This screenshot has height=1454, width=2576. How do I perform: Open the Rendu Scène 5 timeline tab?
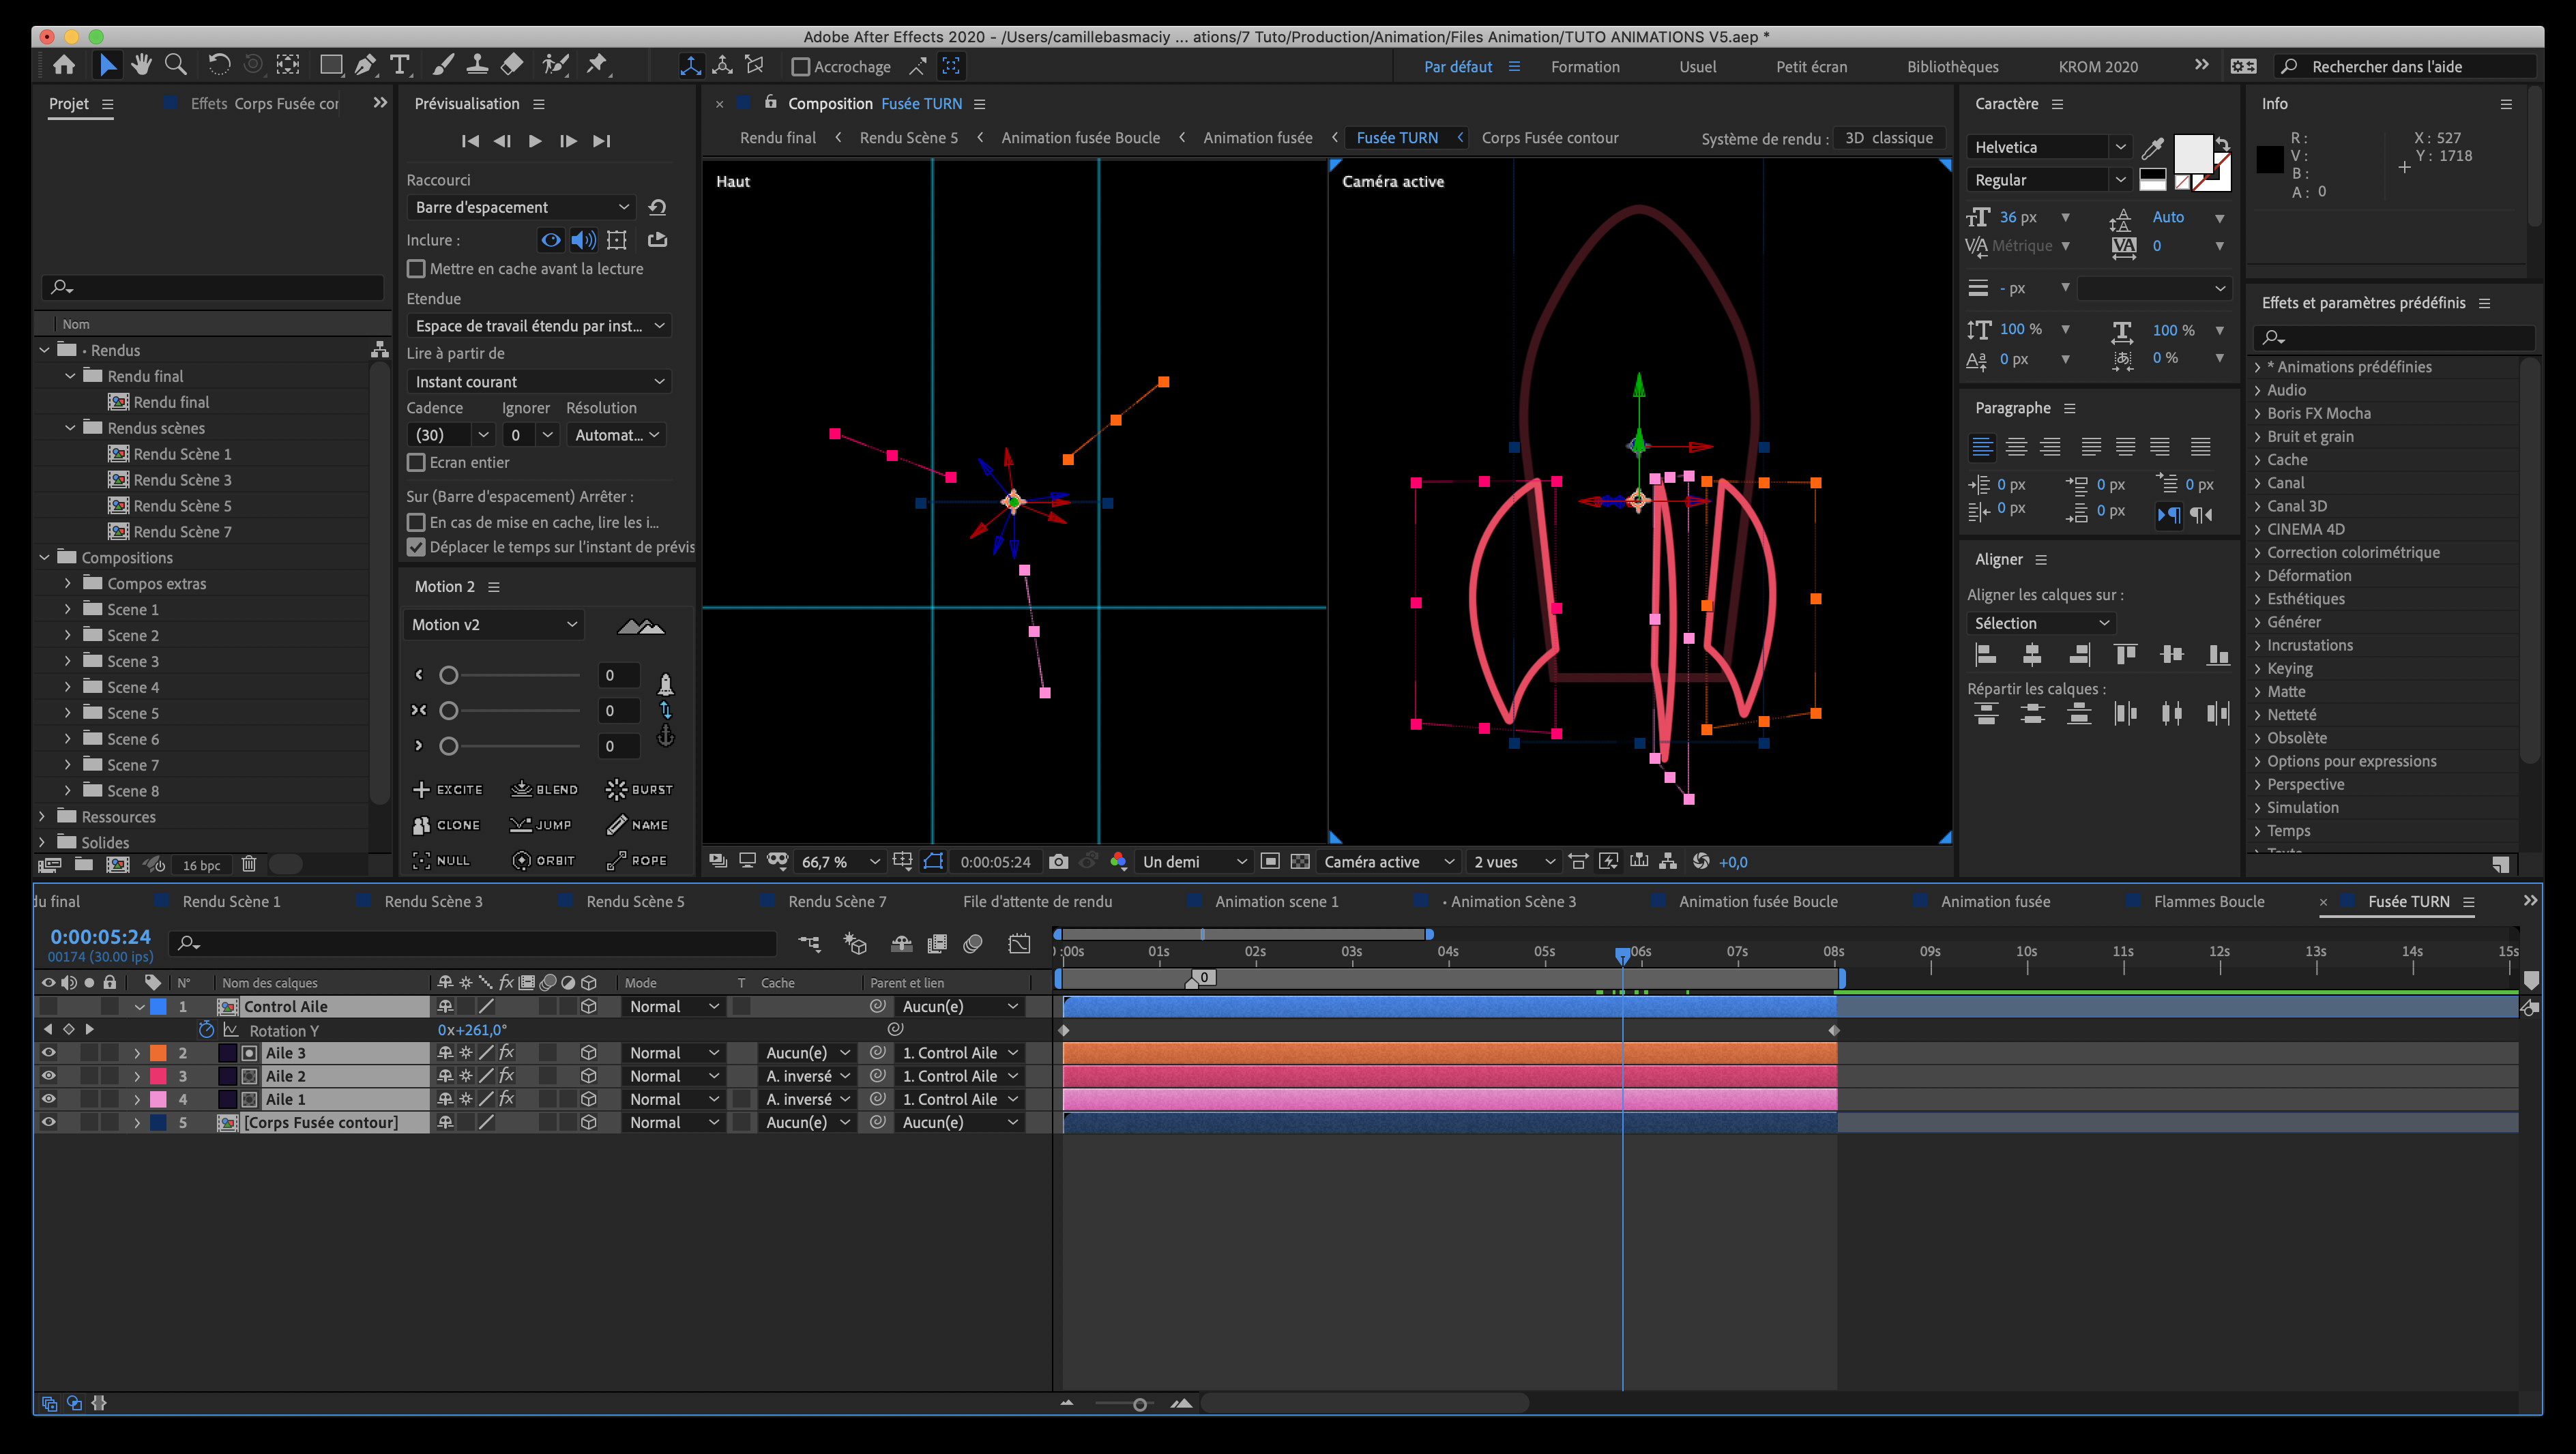635,901
